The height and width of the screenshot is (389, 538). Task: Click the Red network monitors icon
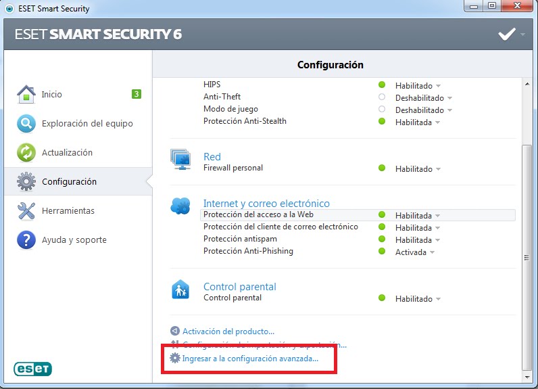tap(180, 160)
